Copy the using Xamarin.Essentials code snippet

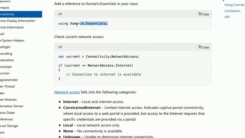204,14
